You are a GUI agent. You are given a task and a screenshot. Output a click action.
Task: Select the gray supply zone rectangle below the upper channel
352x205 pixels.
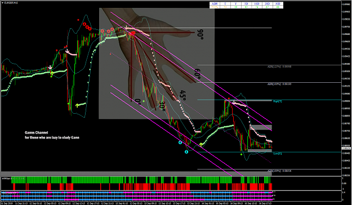[x=261, y=127]
